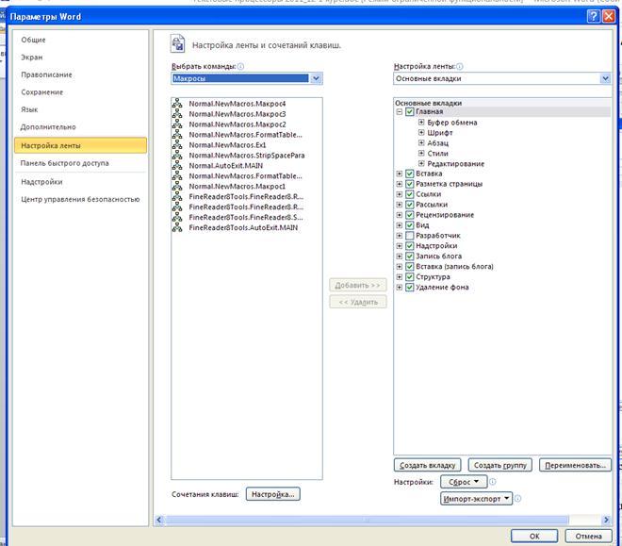Open the Основные вкладки dropdown
Image resolution: width=622 pixels, height=546 pixels.
pos(605,78)
